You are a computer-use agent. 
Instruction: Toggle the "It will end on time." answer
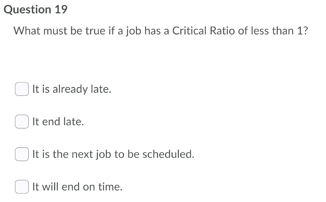(22, 186)
